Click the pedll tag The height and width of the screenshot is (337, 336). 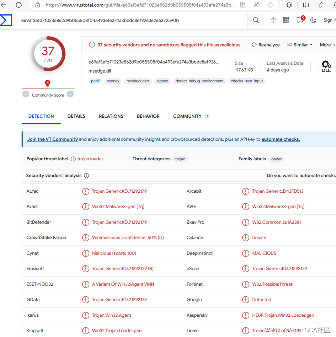tap(95, 81)
